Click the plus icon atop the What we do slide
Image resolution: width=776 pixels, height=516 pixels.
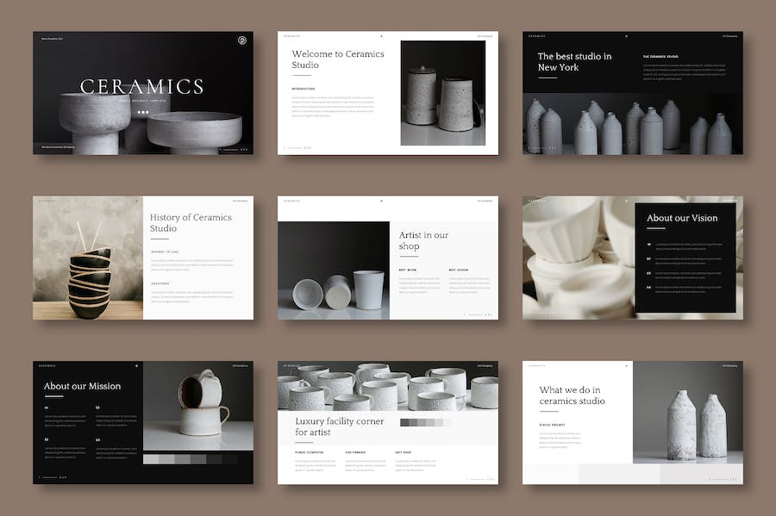click(x=627, y=365)
